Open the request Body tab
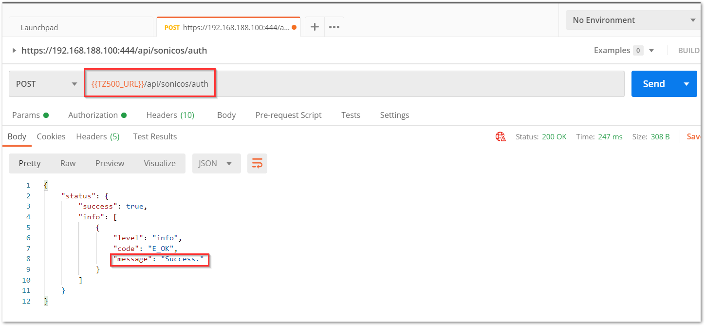Screen dimensions: 705x326 coord(226,115)
